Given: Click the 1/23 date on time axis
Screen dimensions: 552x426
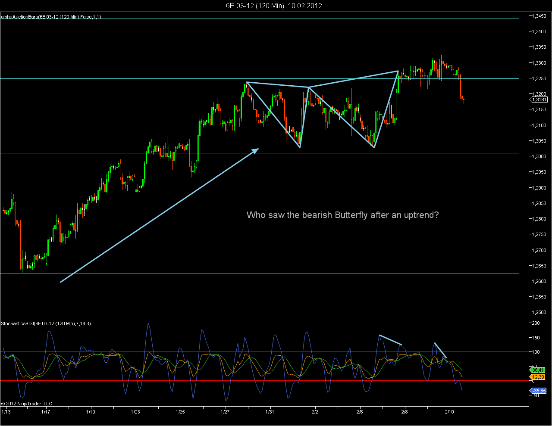Looking at the screenshot, I should click(x=135, y=412).
